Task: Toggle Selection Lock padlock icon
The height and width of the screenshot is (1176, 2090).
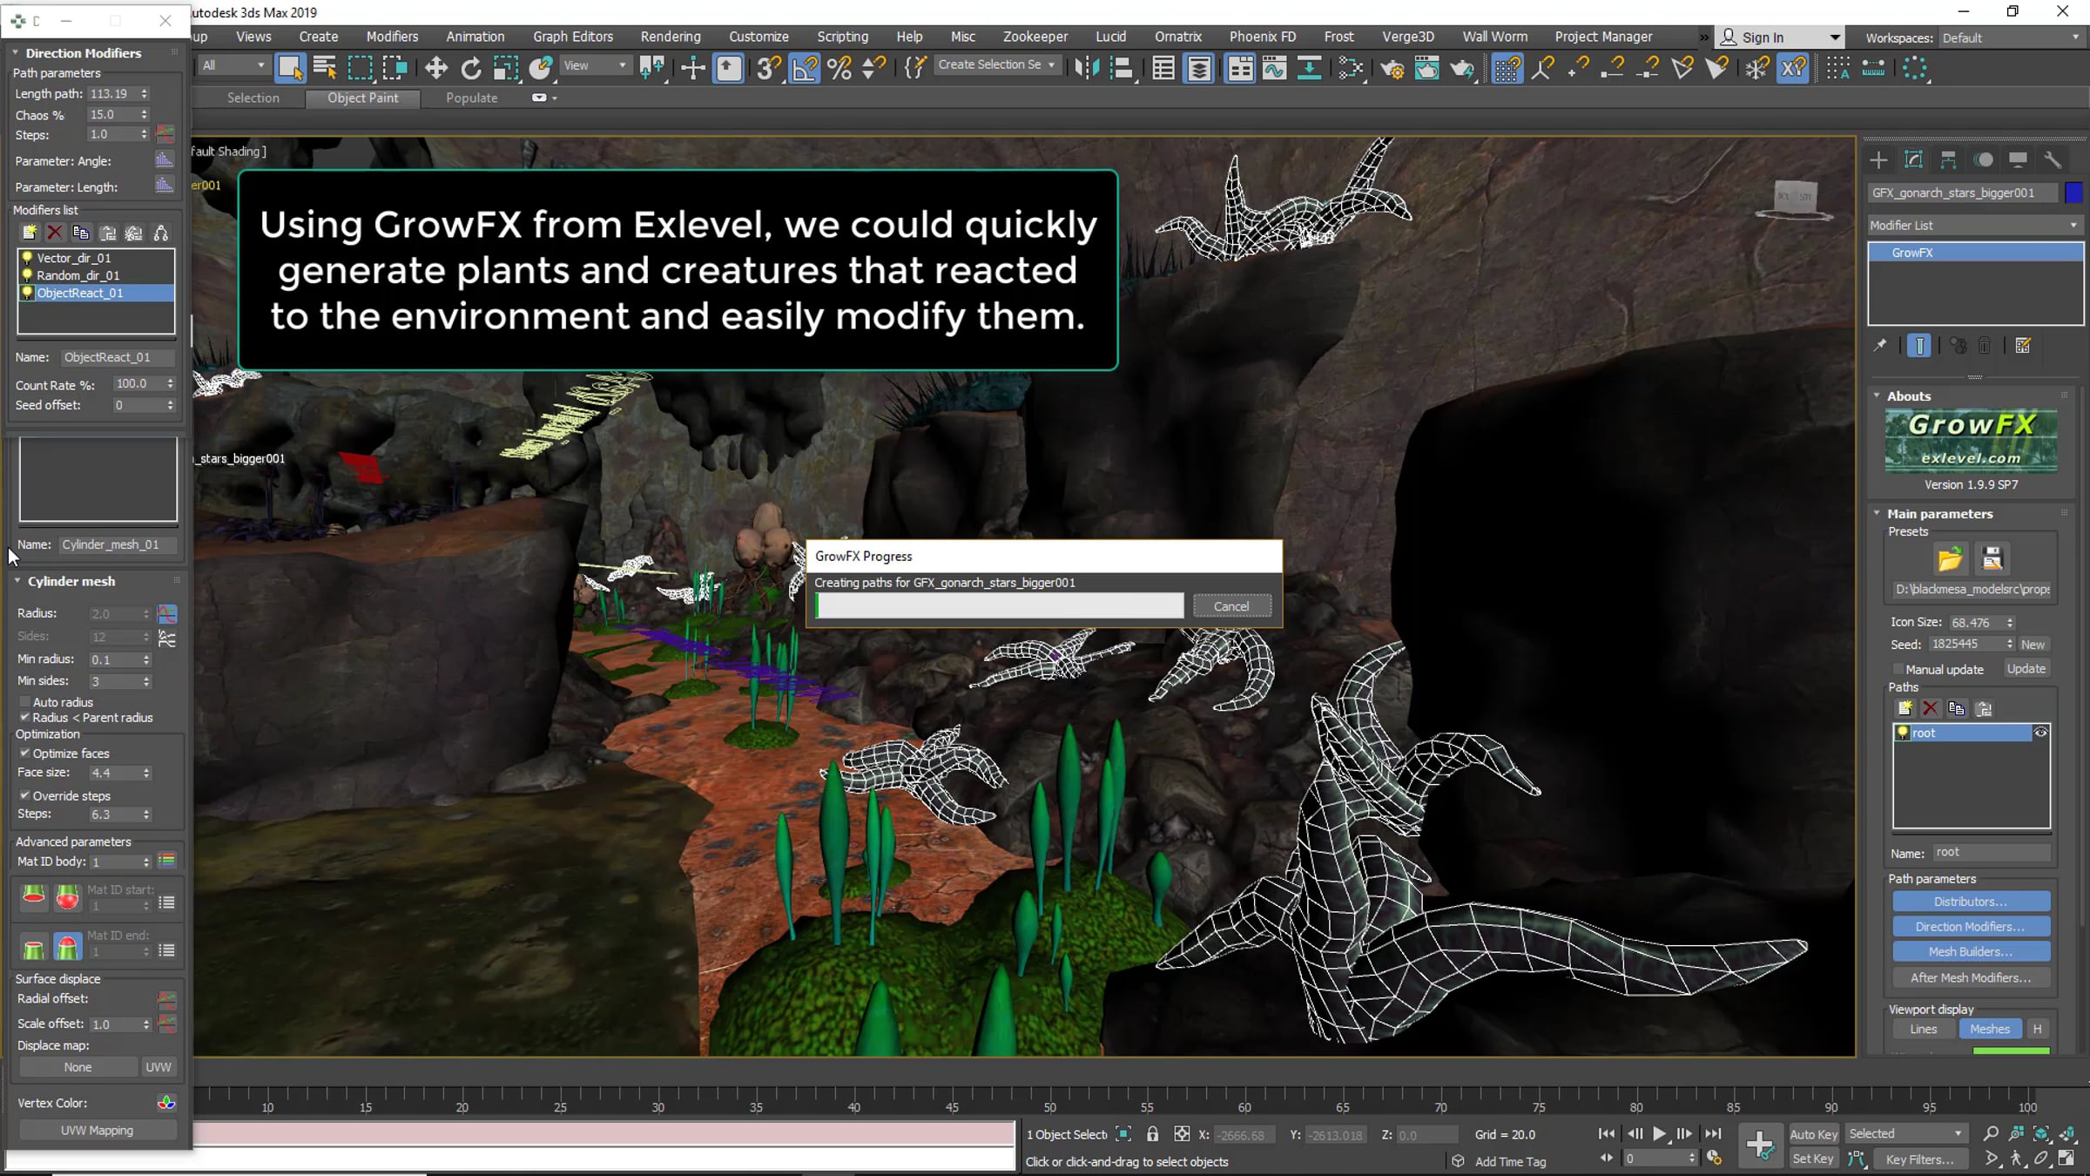Action: coord(1152,1134)
